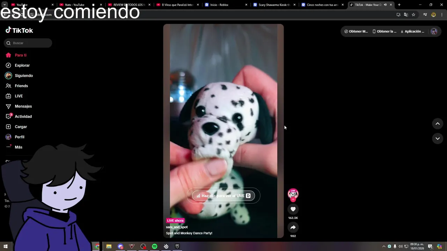
Task: Open the Friends people icon
Action: click(x=8, y=86)
